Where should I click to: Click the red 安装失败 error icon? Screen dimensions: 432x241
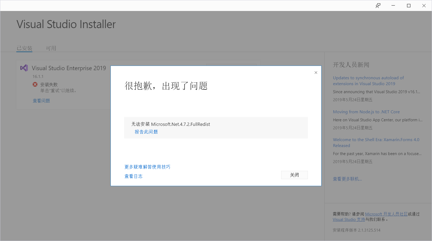35,84
